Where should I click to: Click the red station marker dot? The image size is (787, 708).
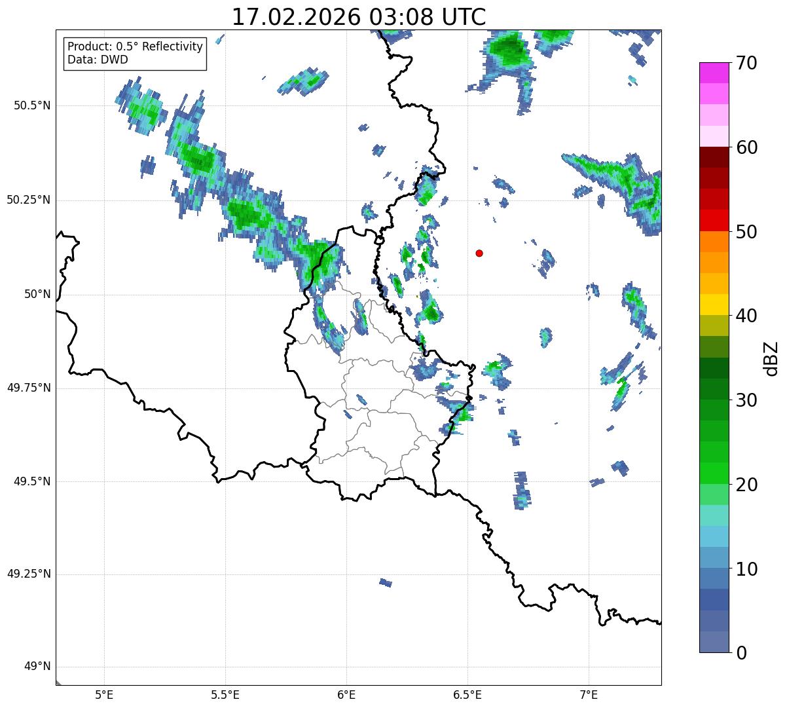(x=479, y=253)
